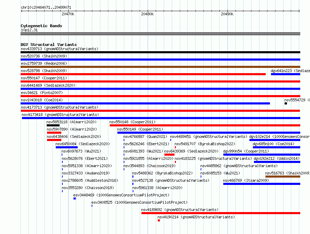Click the 20480k ruler position label
This screenshot has width=310, height=234.
tap(147, 14)
